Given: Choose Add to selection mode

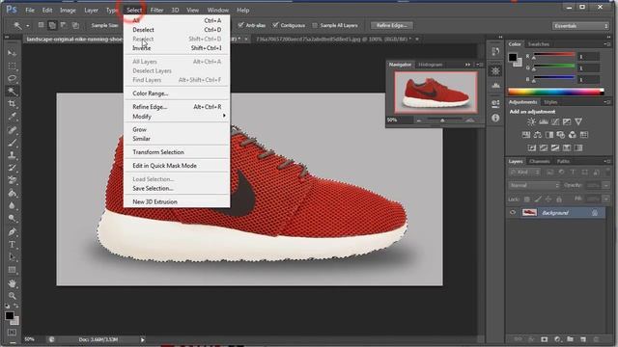Looking at the screenshot, I should tap(52, 25).
